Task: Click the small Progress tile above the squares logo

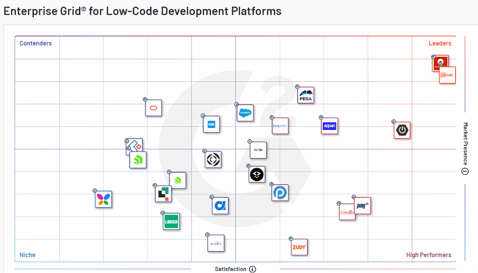Action: click(x=178, y=180)
